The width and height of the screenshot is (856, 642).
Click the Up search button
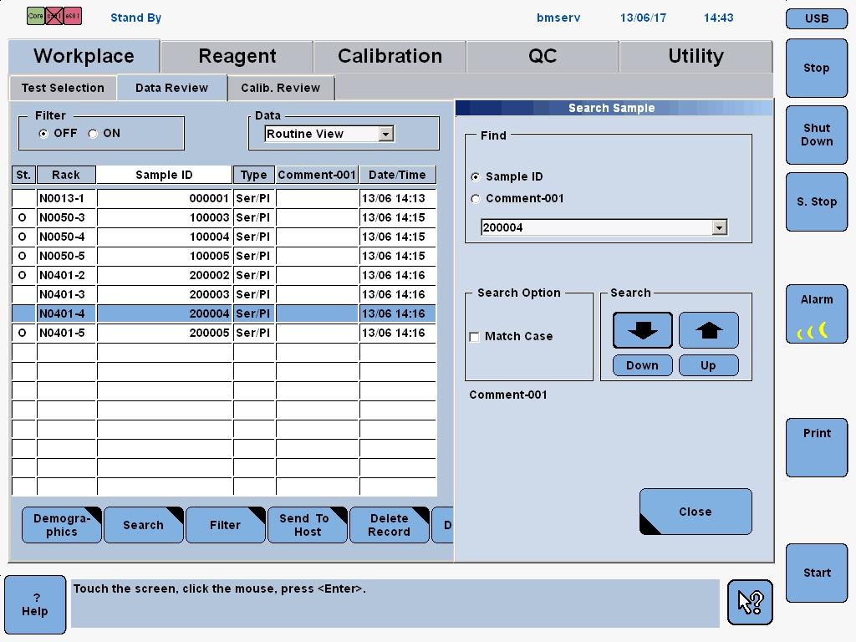(709, 365)
